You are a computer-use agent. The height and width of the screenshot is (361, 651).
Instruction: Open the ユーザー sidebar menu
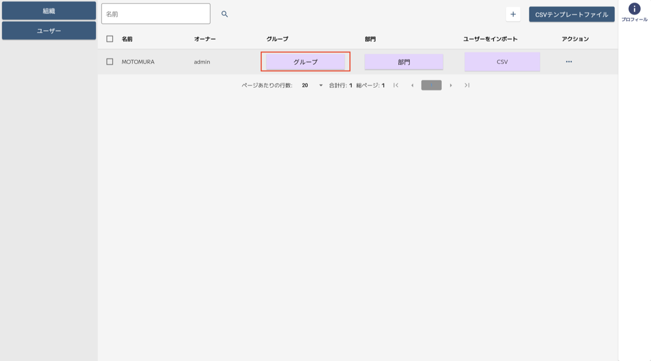point(49,31)
